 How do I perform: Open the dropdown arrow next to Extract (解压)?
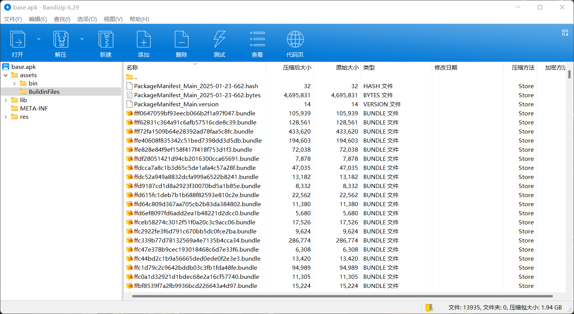pos(82,39)
